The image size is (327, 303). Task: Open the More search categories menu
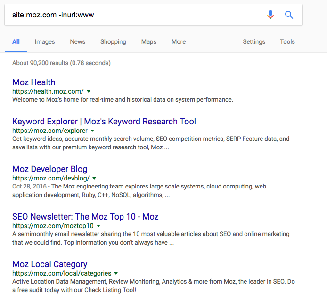click(x=179, y=42)
